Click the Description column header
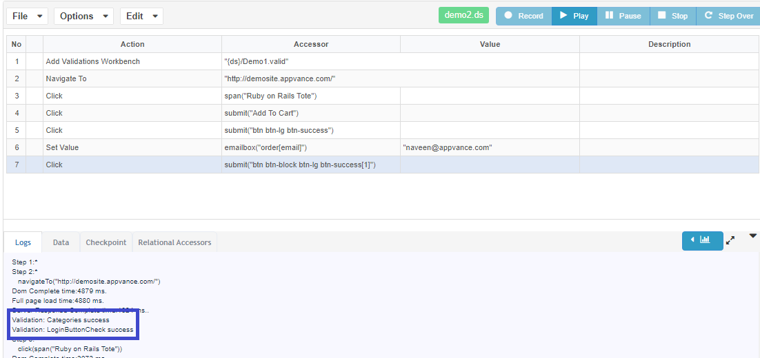The width and height of the screenshot is (760, 358). point(670,44)
